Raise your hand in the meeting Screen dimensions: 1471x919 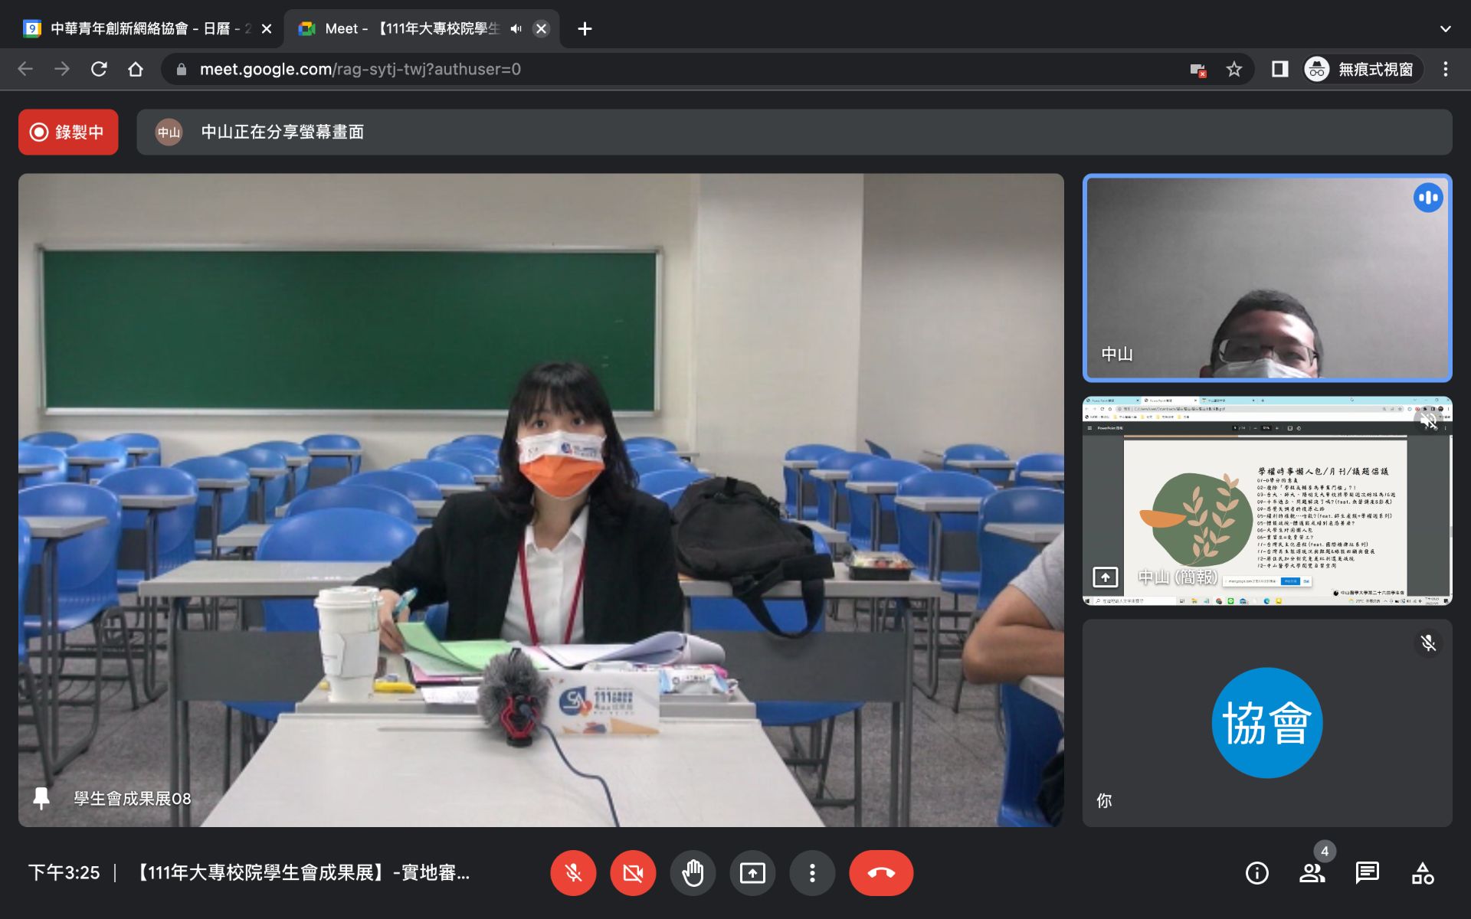pyautogui.click(x=693, y=872)
